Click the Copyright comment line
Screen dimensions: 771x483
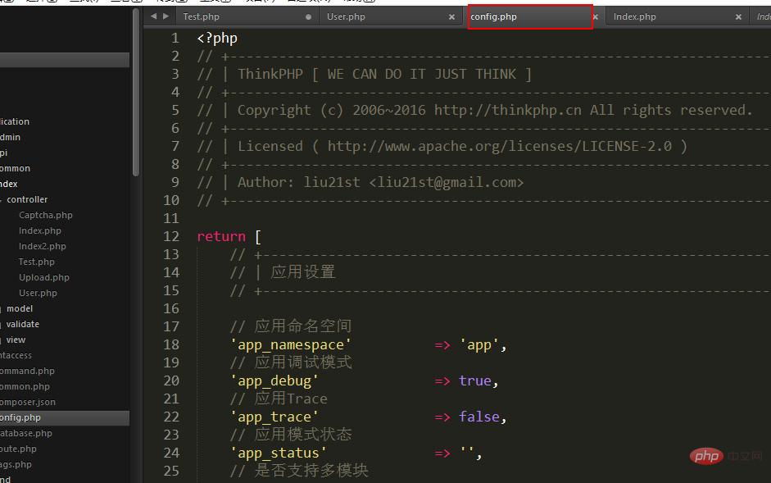point(475,110)
